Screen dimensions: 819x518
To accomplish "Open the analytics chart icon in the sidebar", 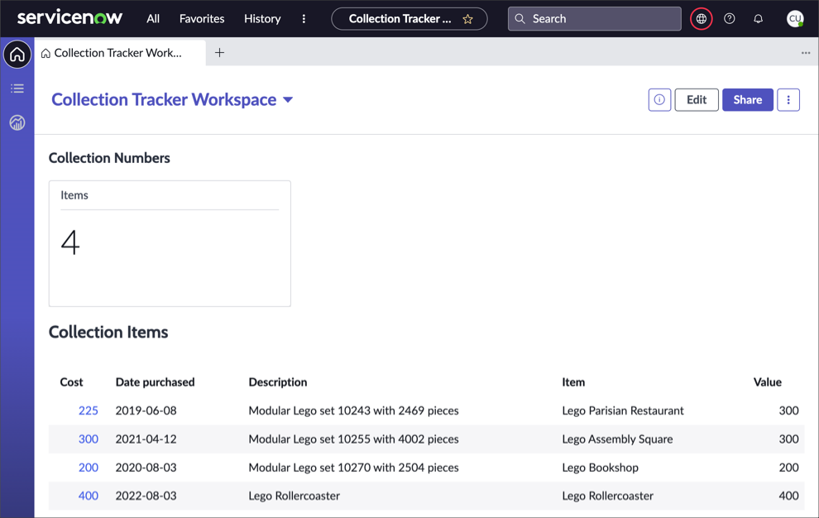I will 17,122.
